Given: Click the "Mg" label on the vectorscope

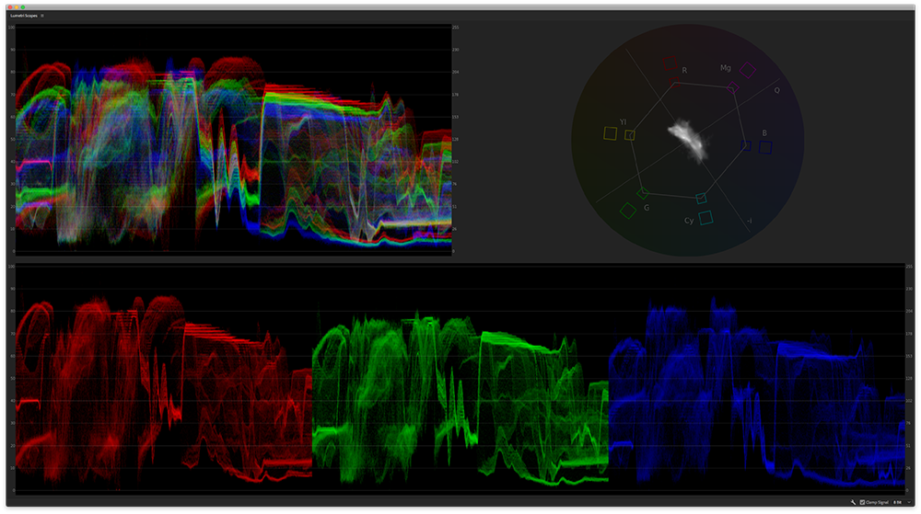Looking at the screenshot, I should click(x=726, y=68).
